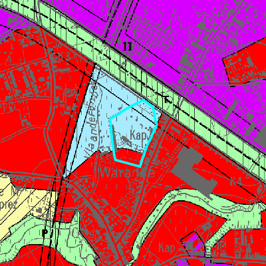Screen dimensions: 266x266
Task: Click the black 'P' label in the green area
Action: (x=45, y=233)
